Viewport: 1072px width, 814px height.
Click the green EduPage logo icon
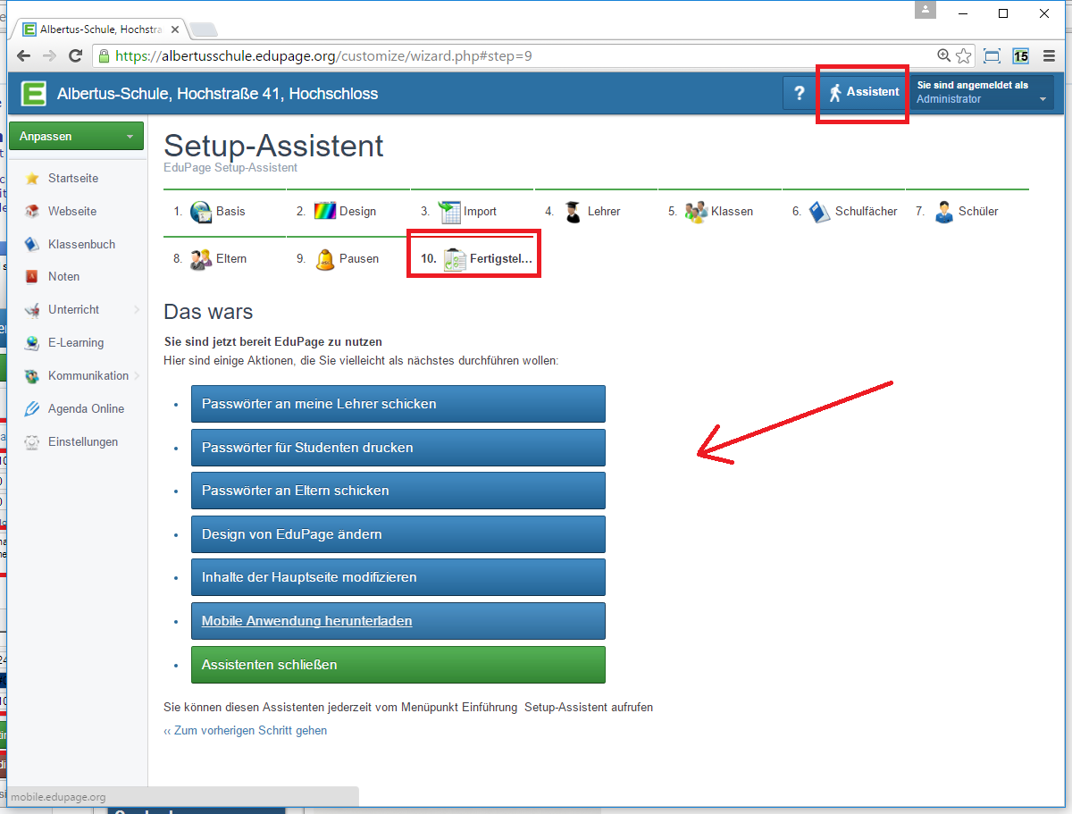pos(35,94)
